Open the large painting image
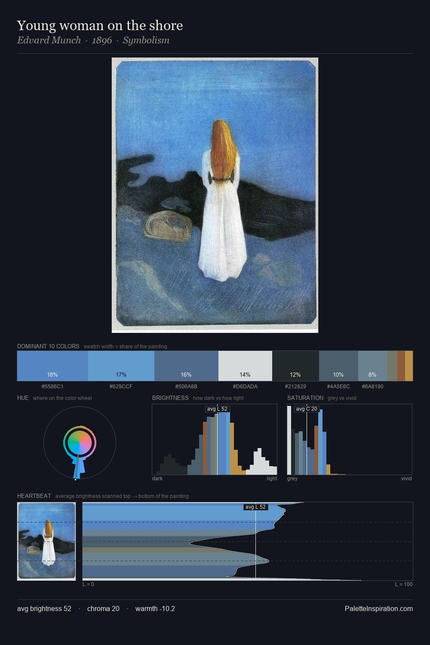Viewport: 430px width, 645px height. (x=215, y=195)
